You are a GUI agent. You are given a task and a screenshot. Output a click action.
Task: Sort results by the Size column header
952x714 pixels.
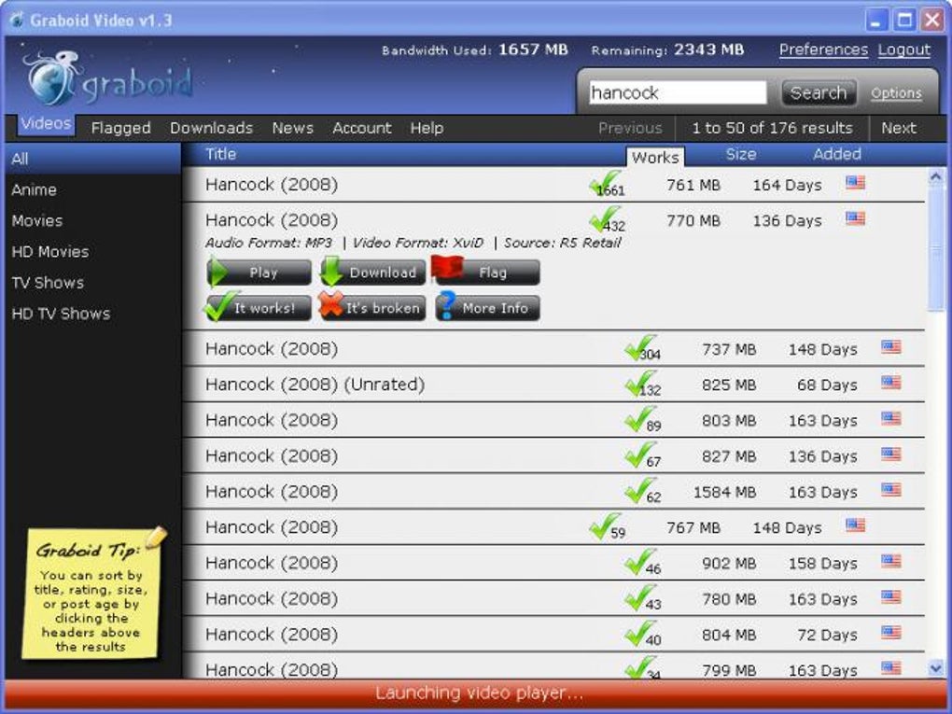(x=741, y=154)
